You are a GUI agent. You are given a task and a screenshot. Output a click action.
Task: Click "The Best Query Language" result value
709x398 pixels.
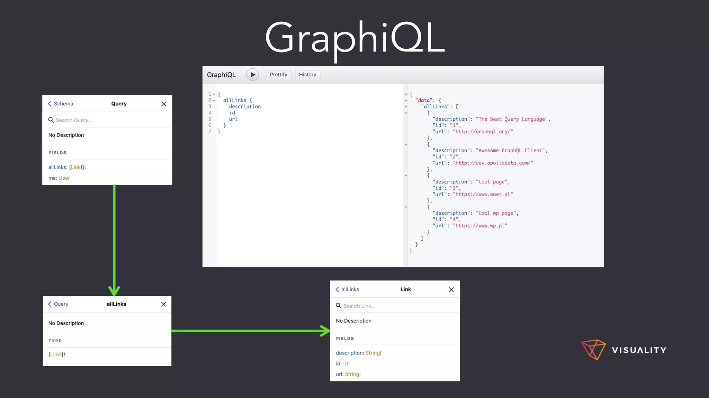(512, 119)
